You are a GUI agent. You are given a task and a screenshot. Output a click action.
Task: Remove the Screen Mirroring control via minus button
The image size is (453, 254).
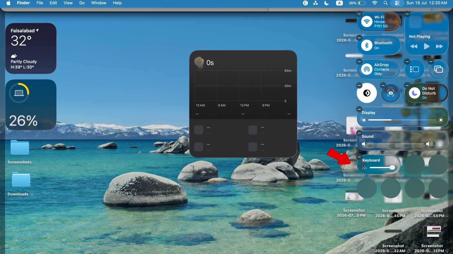[x=431, y=61]
